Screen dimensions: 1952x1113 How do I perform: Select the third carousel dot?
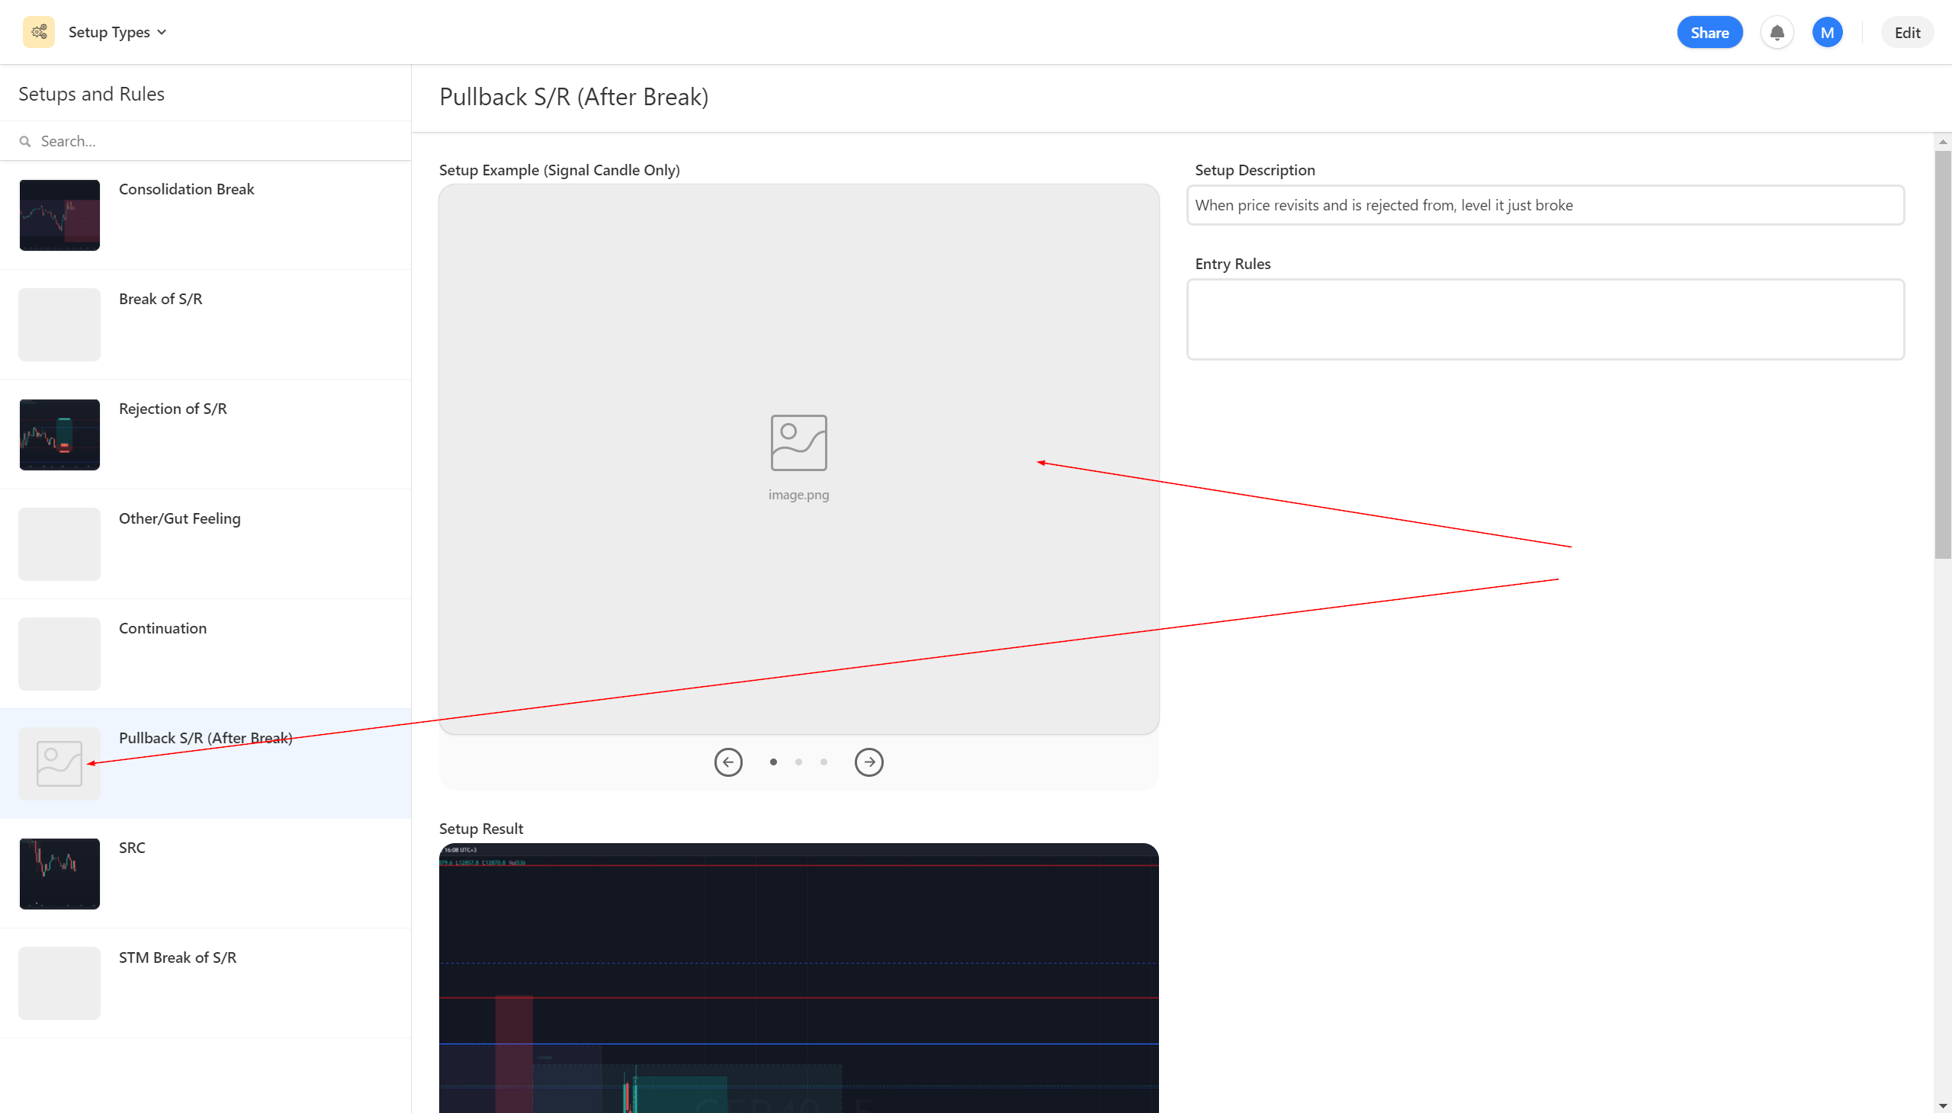click(x=823, y=762)
